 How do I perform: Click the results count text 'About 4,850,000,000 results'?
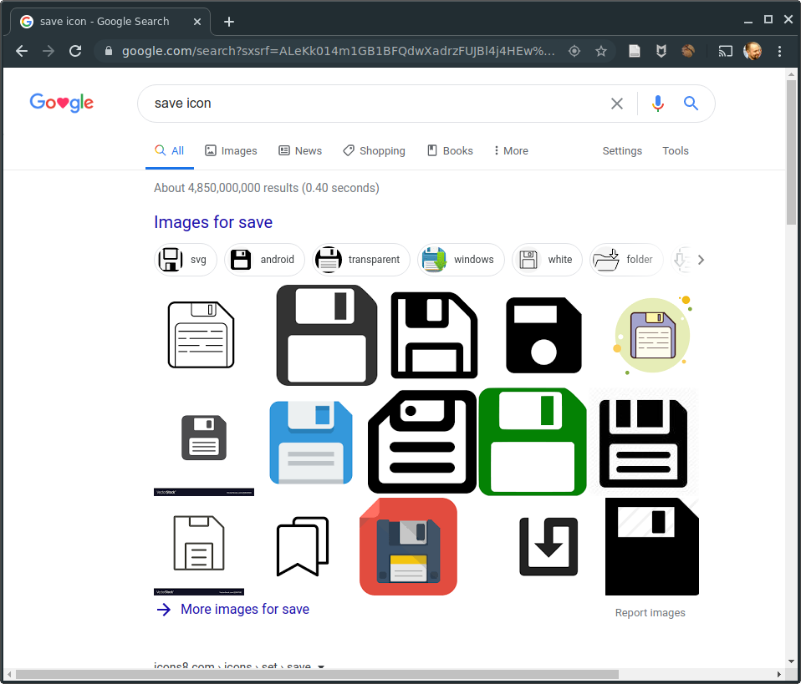(x=226, y=188)
